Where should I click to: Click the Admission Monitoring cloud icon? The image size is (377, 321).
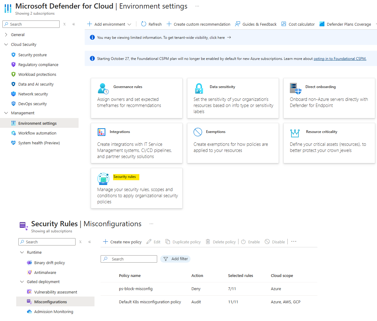29,312
